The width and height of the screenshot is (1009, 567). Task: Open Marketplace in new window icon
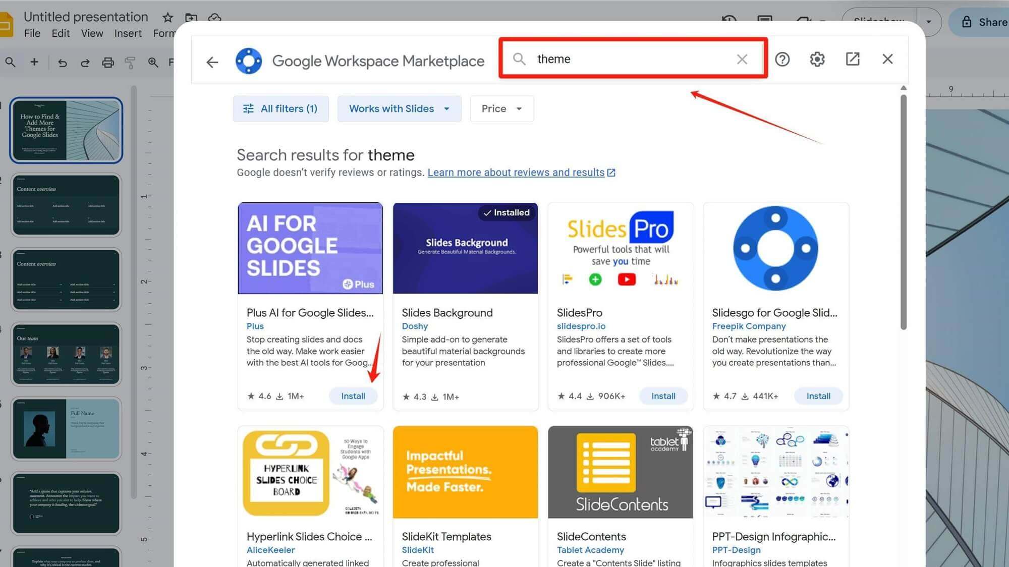click(852, 59)
